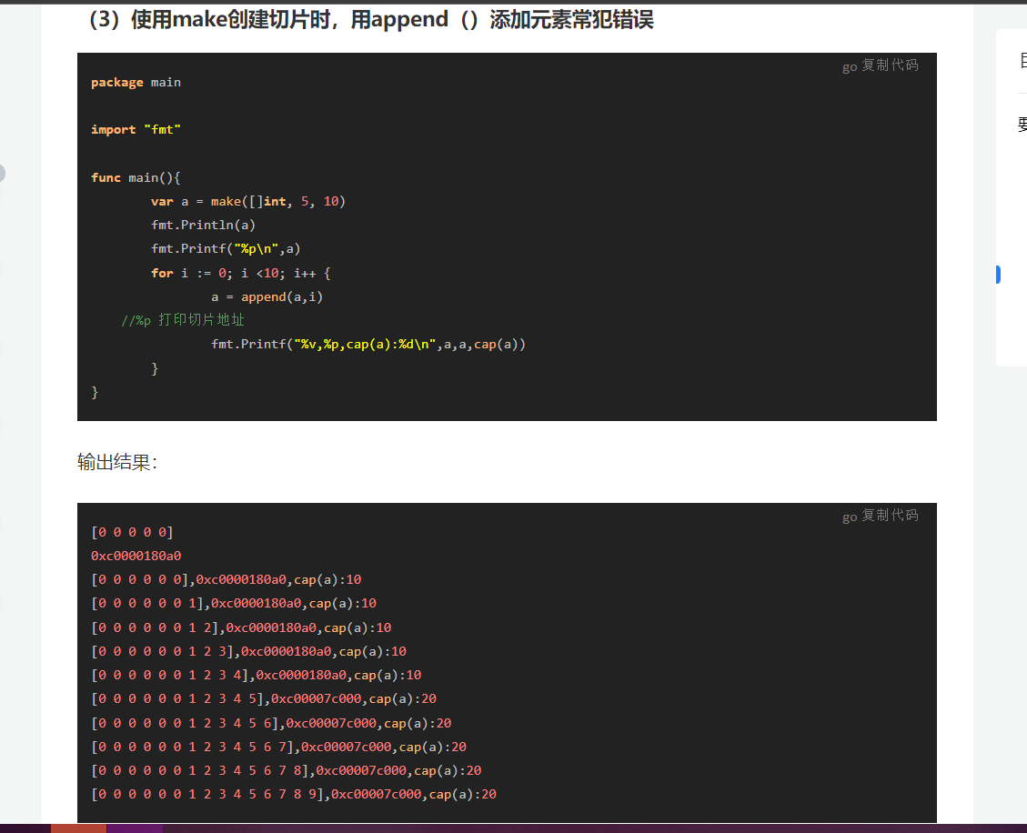Click the "输出结果:" label
This screenshot has height=833, width=1027.
coord(106,462)
